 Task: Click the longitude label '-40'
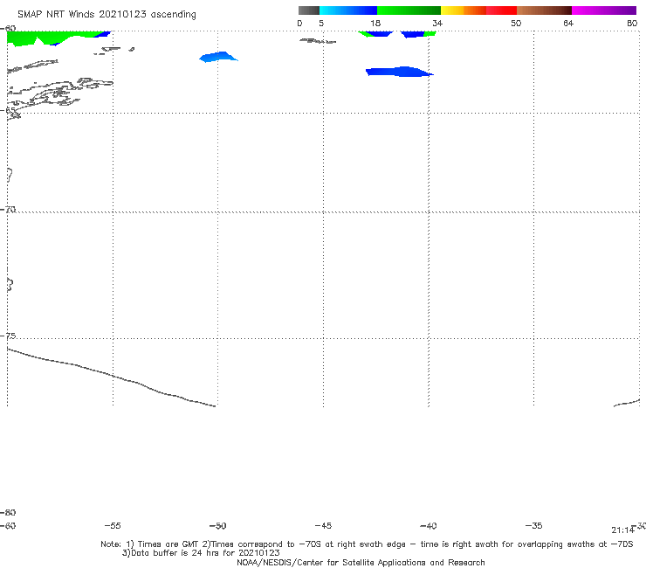(429, 526)
